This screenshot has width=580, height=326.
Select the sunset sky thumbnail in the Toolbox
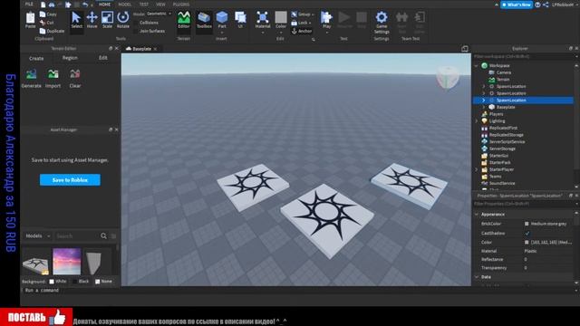(x=66, y=262)
